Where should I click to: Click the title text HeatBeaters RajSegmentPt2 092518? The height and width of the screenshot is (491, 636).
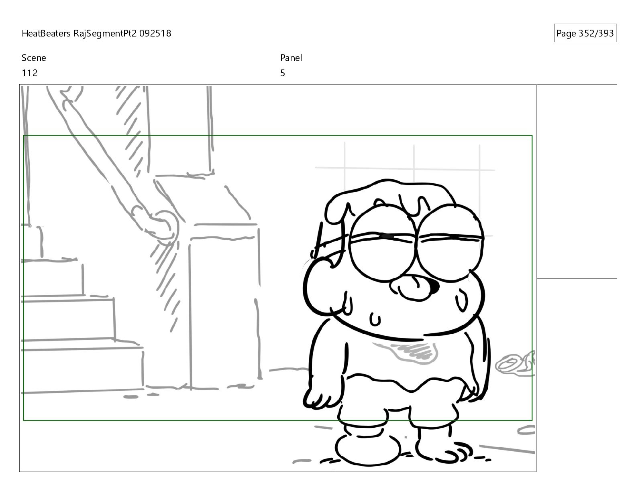pos(96,33)
